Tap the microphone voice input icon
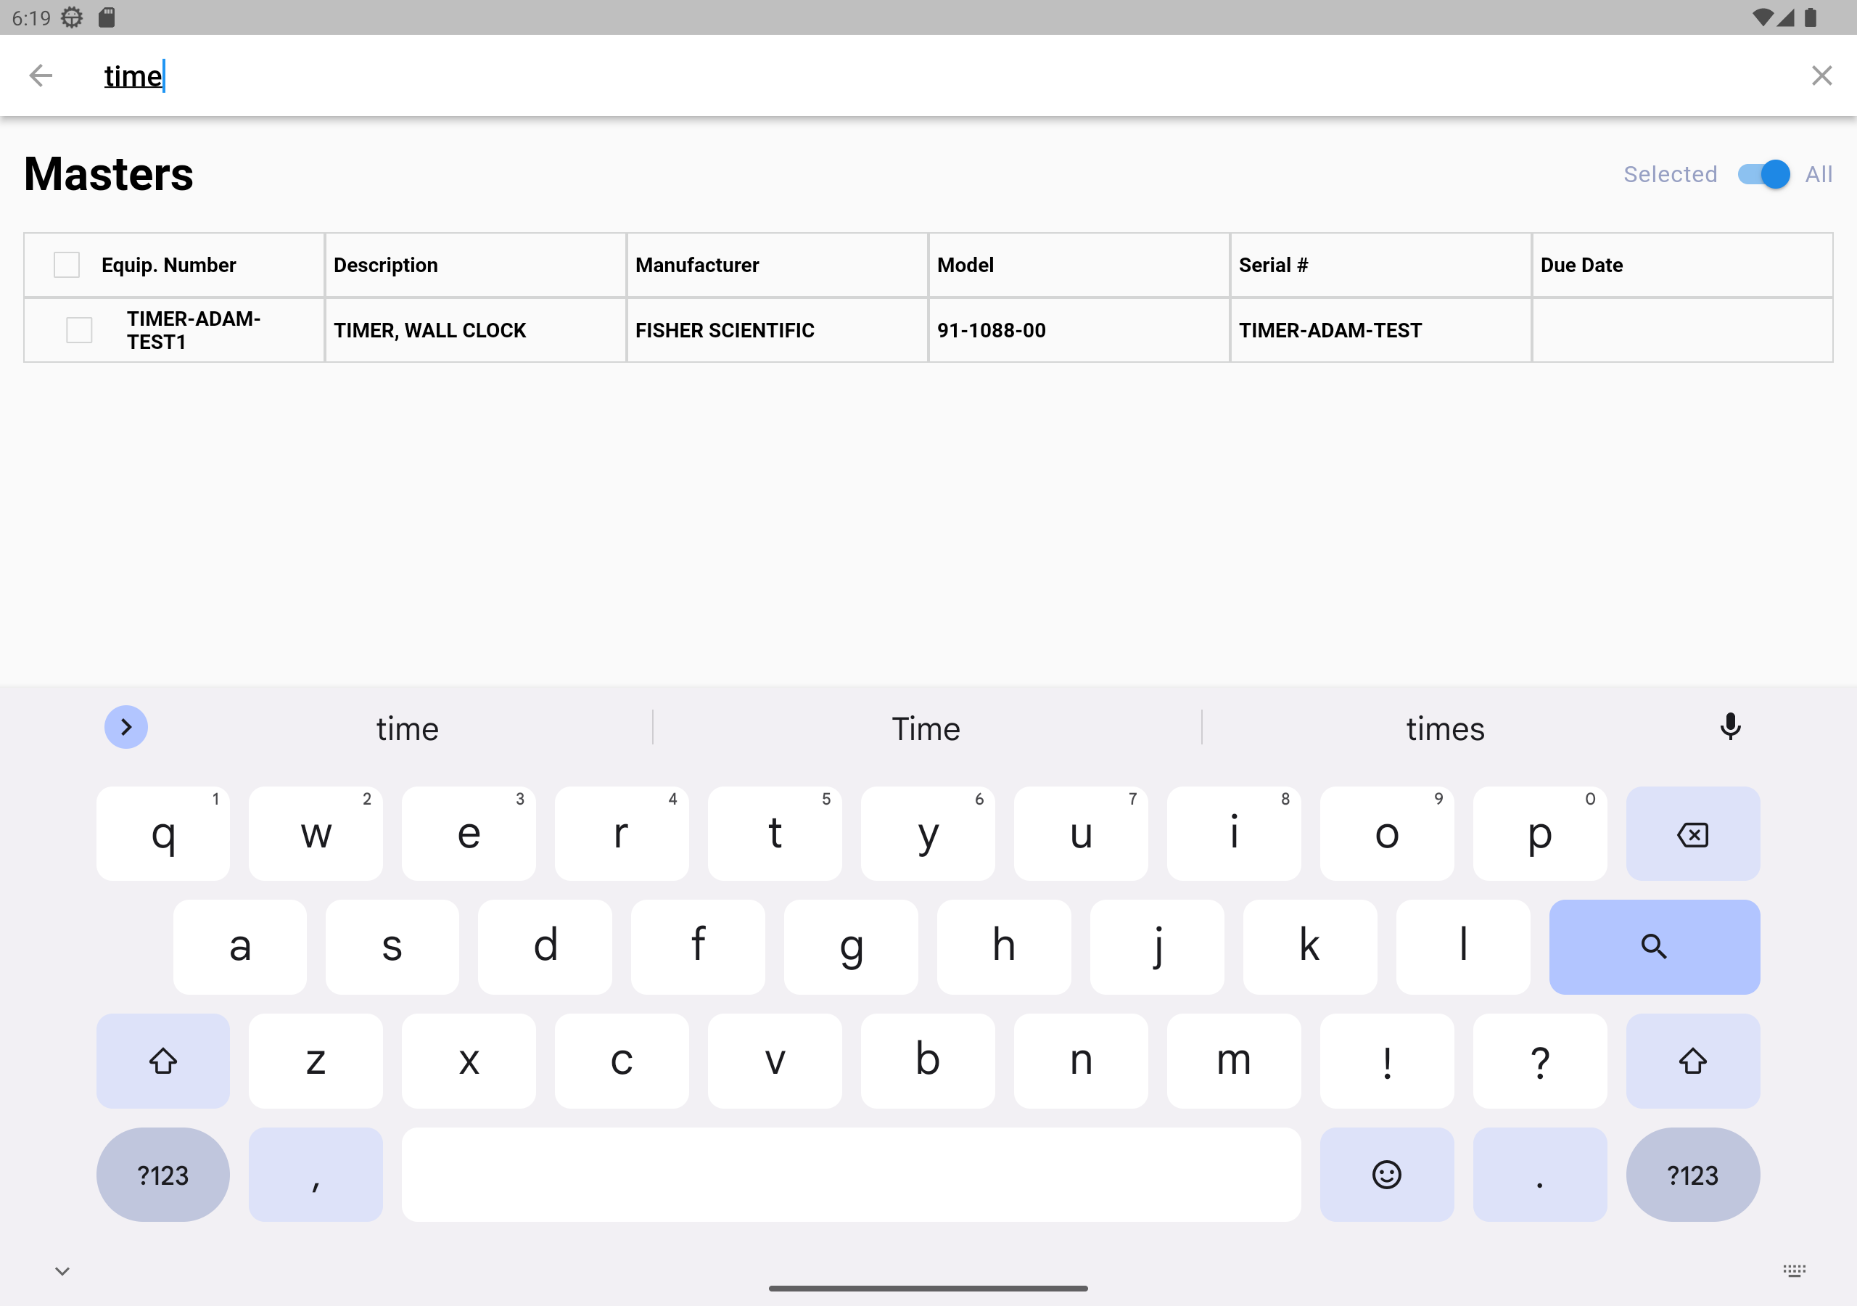Screen dimensions: 1857x1306 point(1729,726)
